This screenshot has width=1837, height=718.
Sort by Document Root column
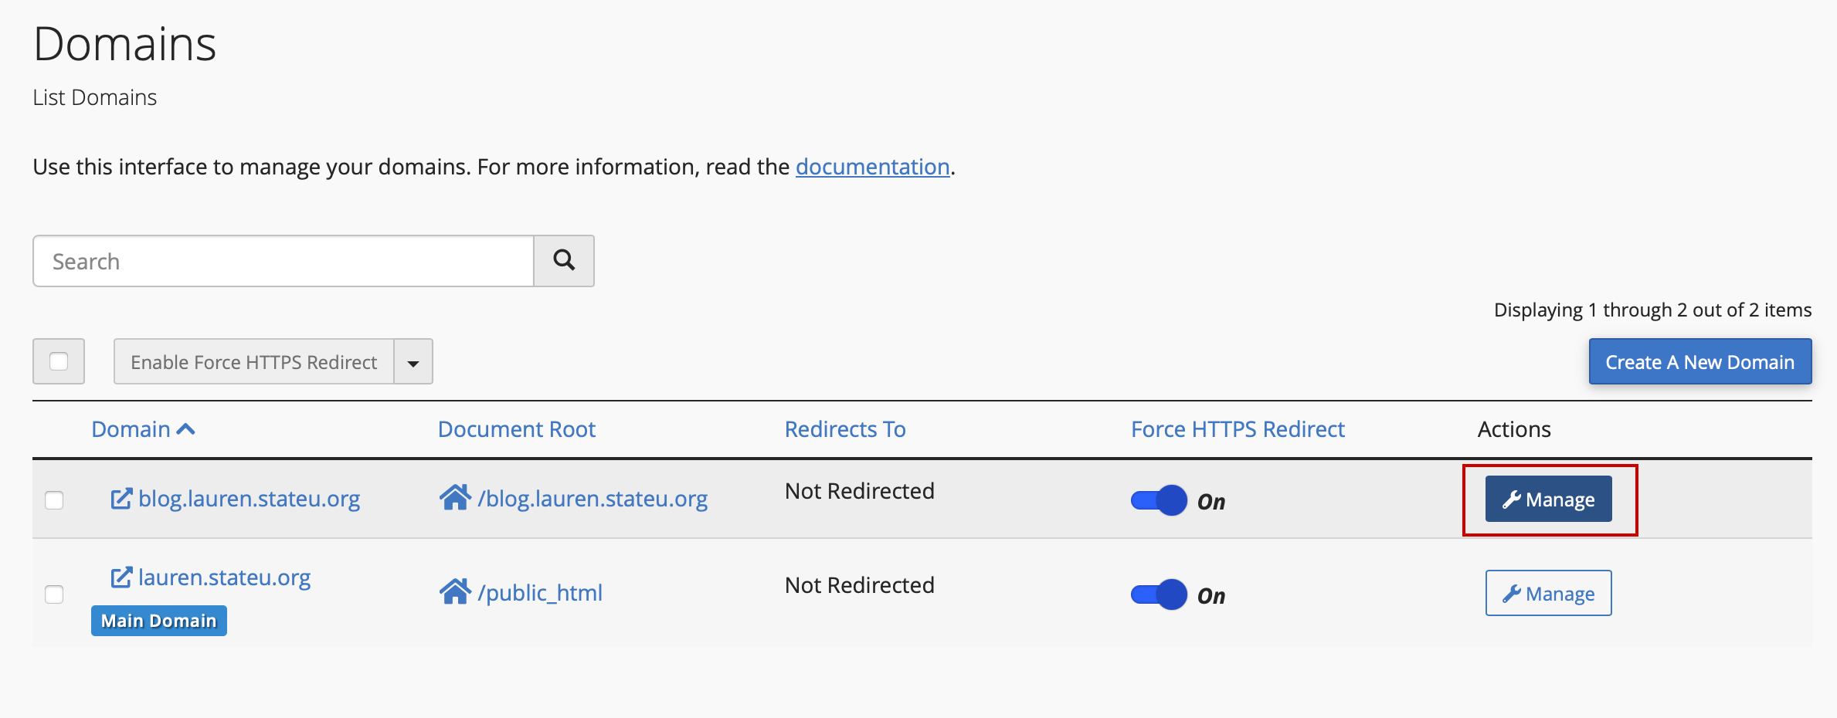click(x=517, y=429)
